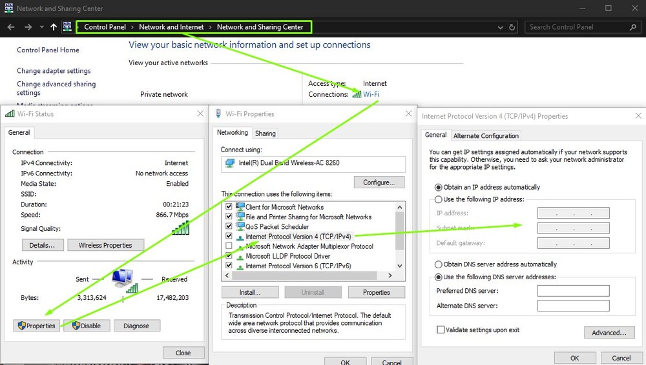Click Install in Wi-Fi Properties

[250, 292]
